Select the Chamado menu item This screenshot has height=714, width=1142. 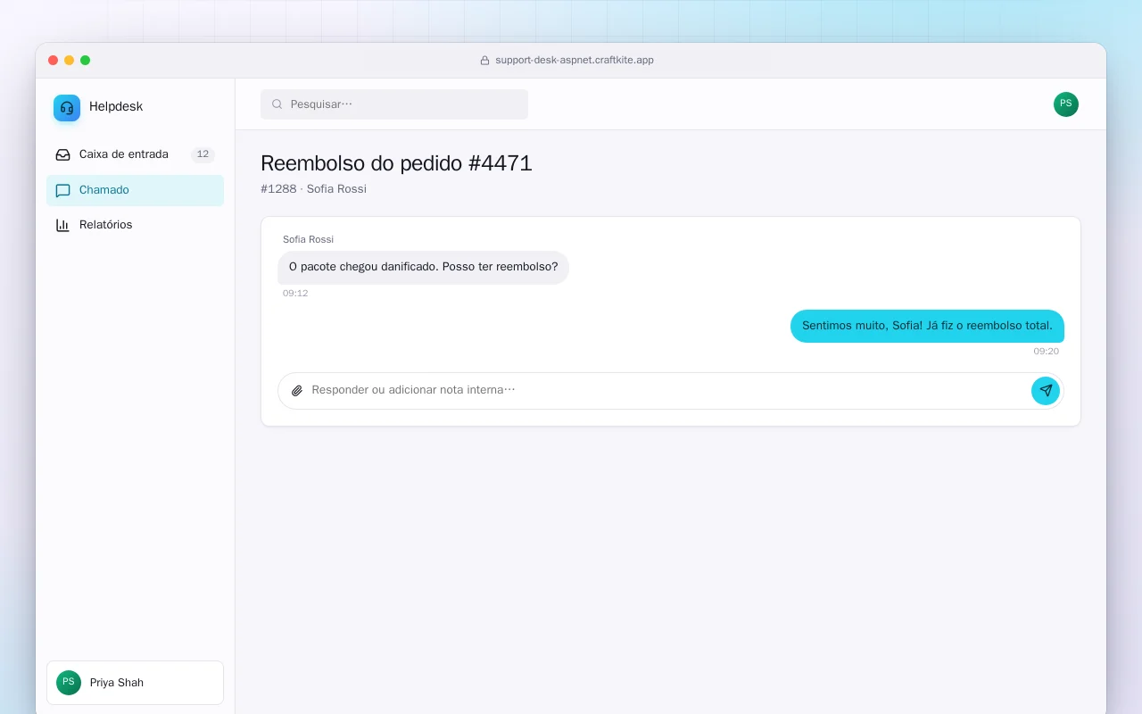click(135, 190)
